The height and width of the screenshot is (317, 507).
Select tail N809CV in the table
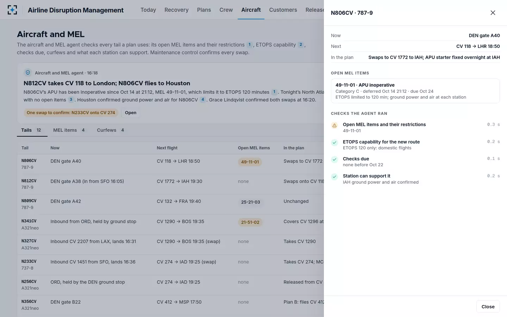(29, 201)
